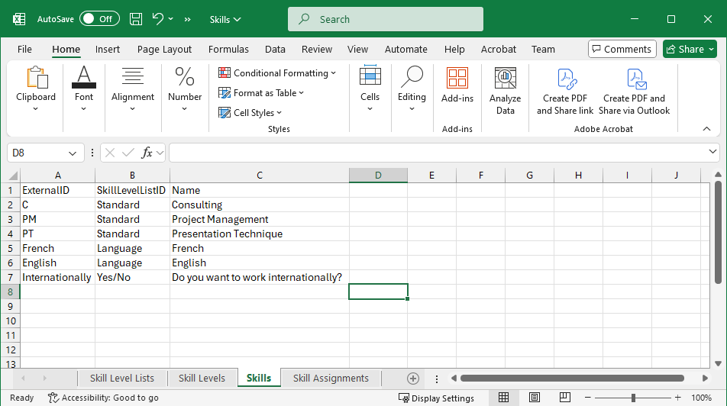Click the Add-ins icon
This screenshot has width=727, height=406.
(x=457, y=85)
